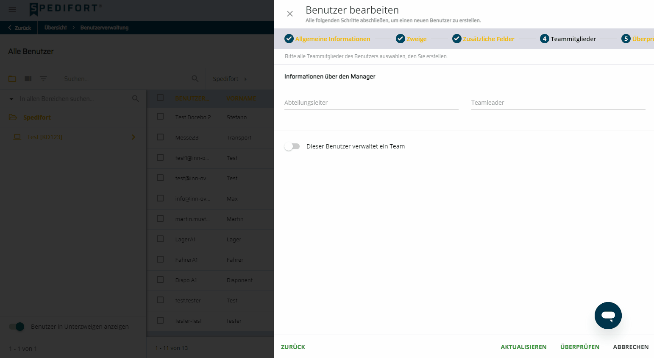
Task: Click the folder icon in the toolbar
Action: 12,78
